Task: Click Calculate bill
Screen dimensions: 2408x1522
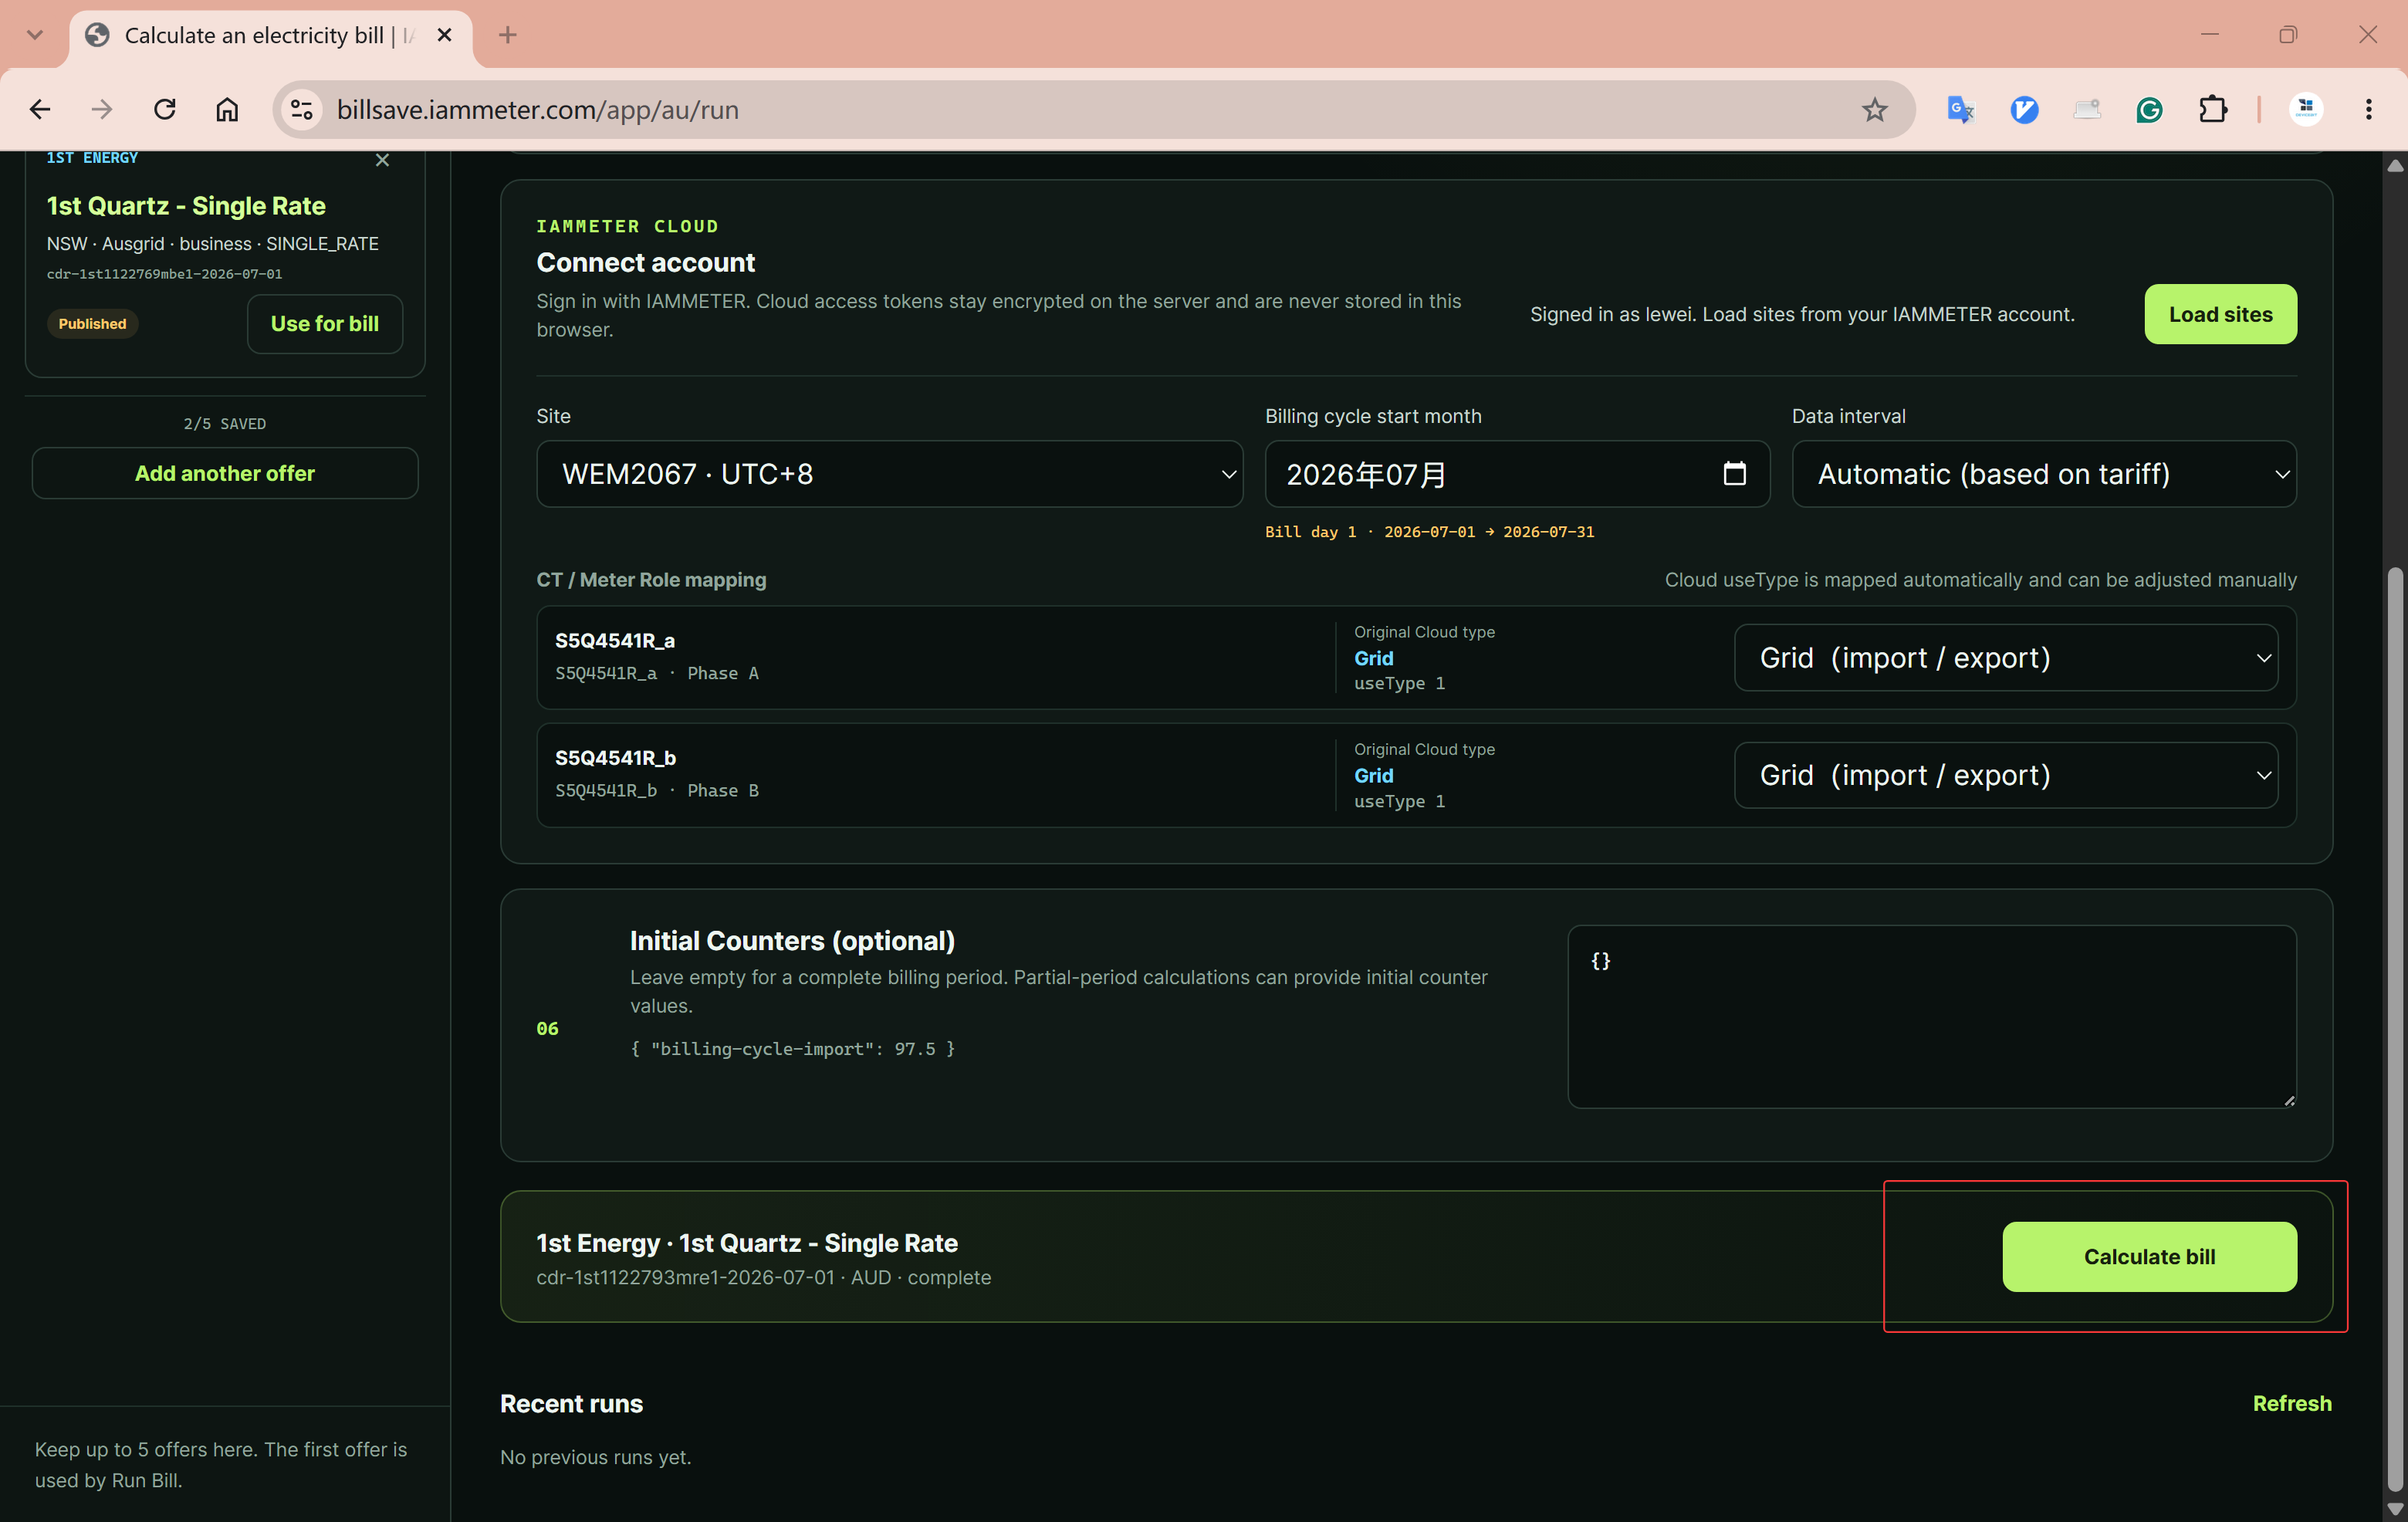Action: 2149,1257
